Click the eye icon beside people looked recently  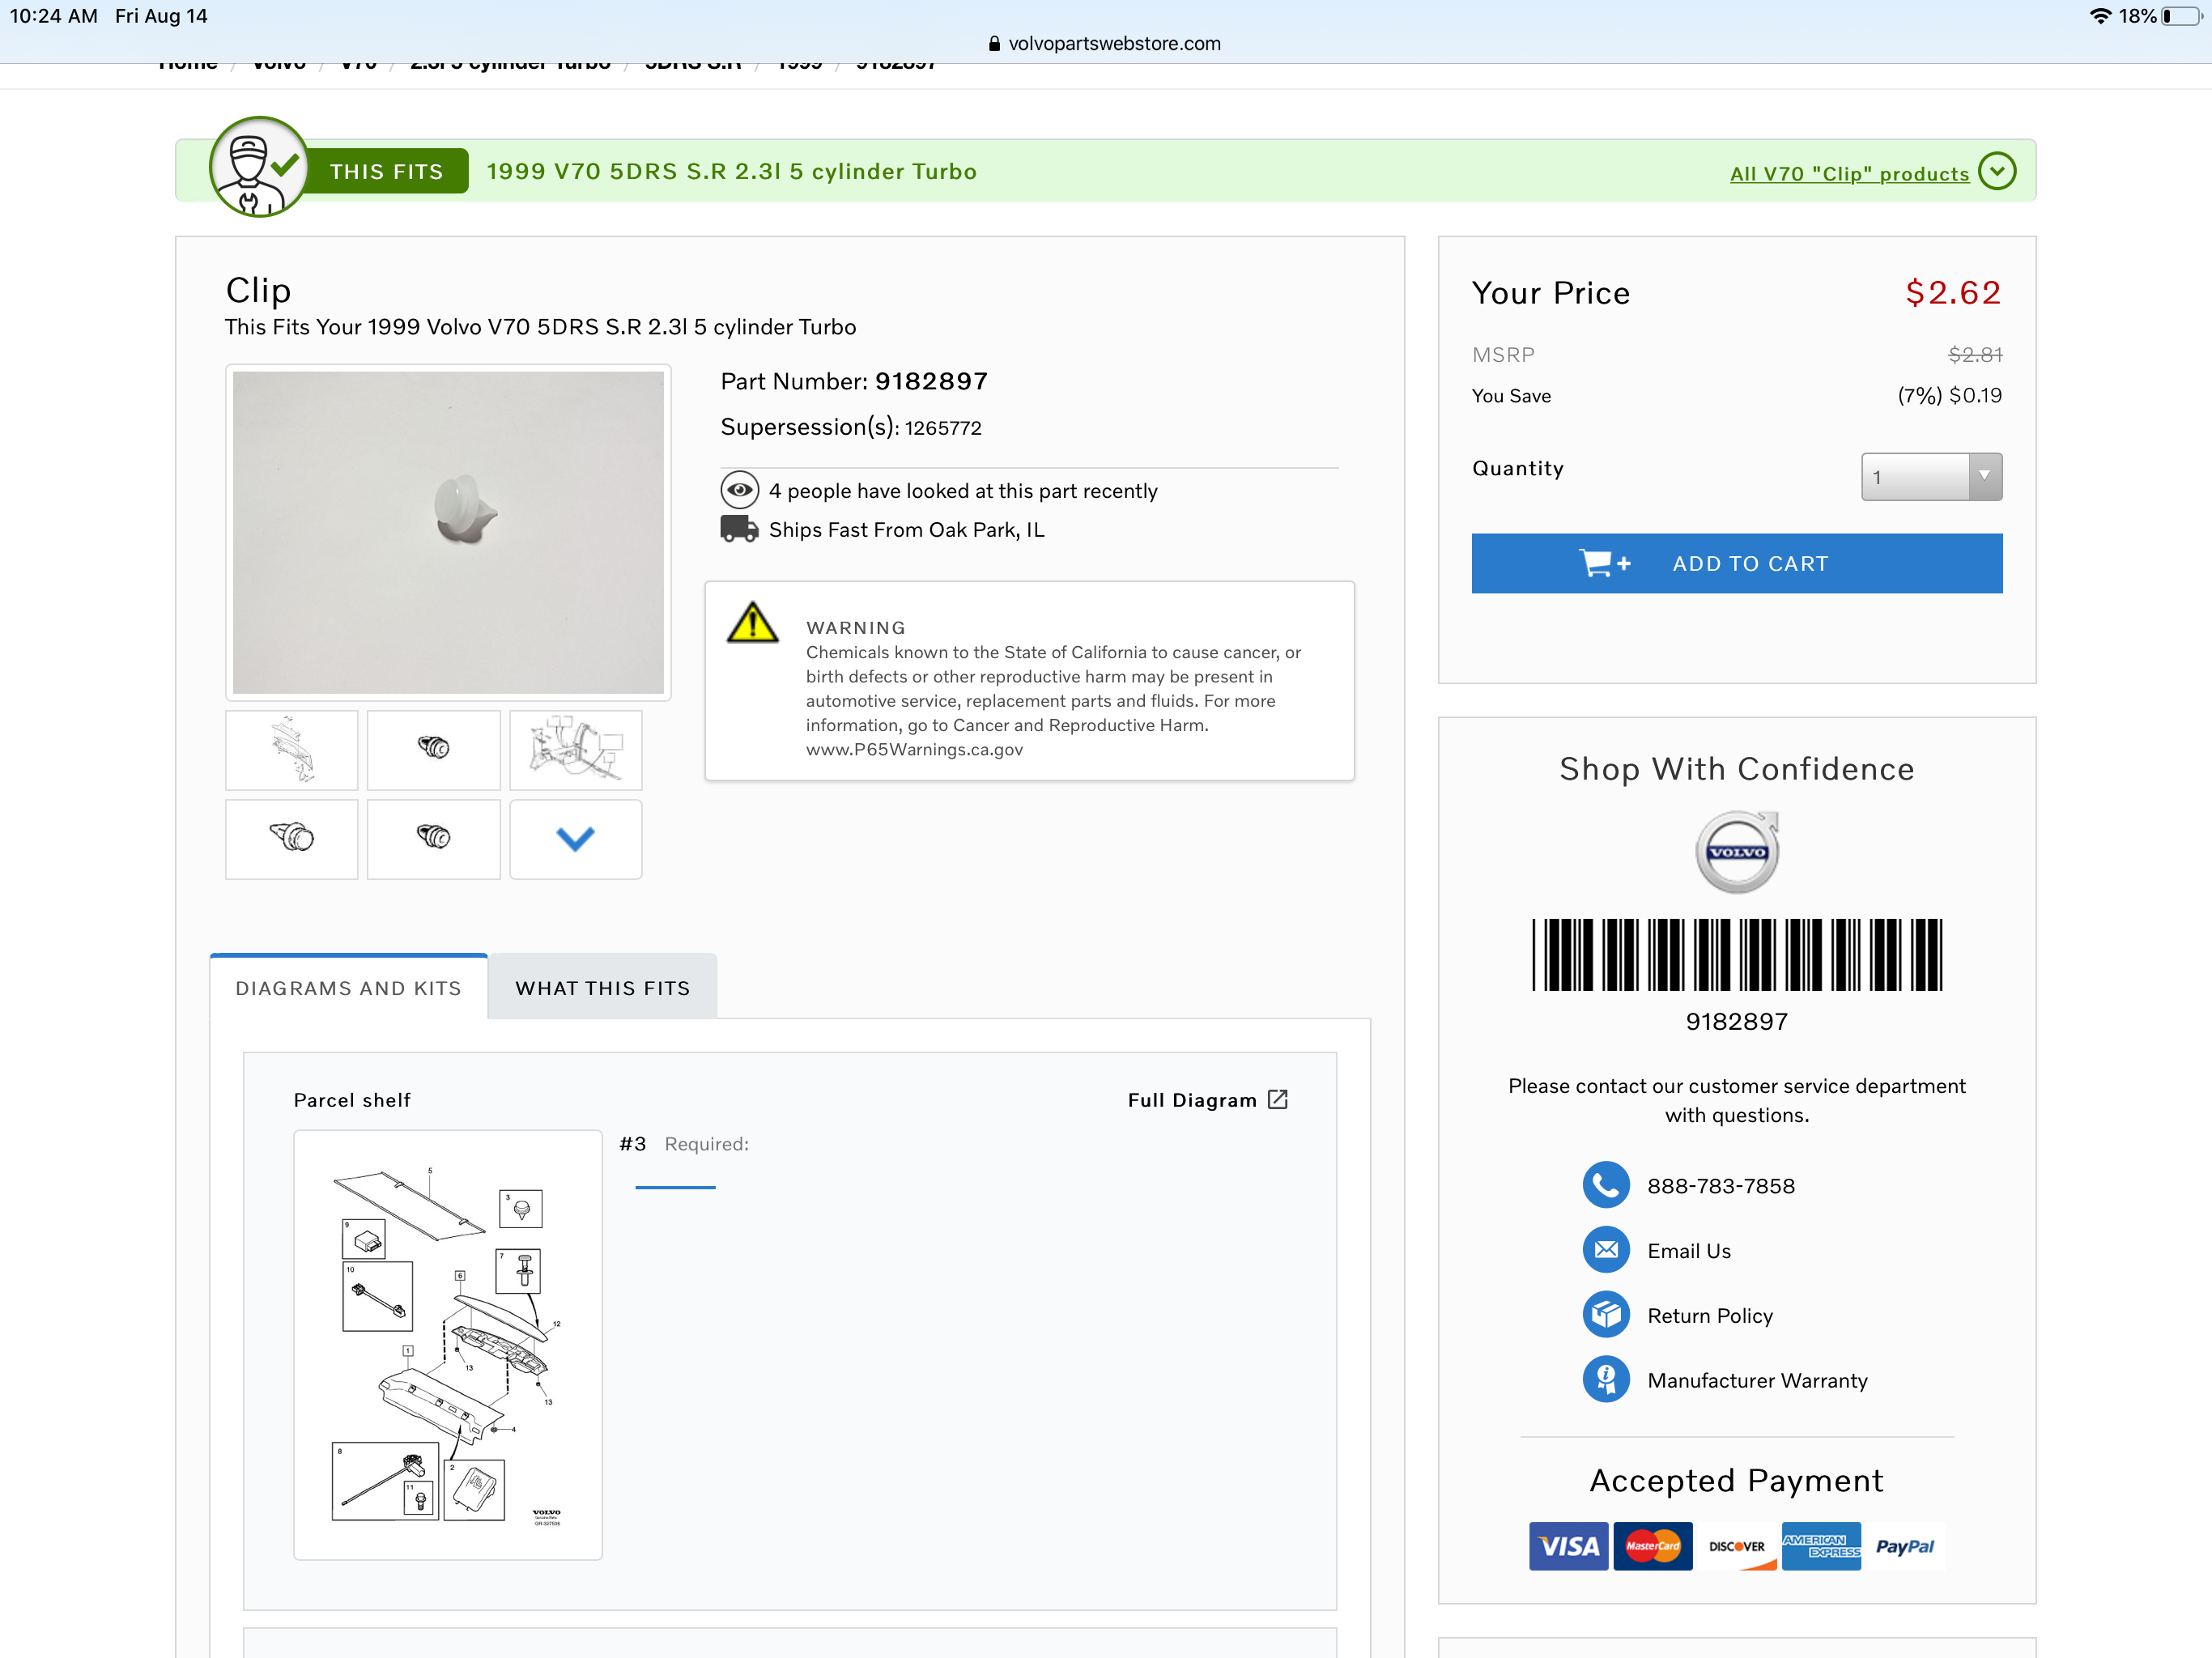tap(739, 490)
